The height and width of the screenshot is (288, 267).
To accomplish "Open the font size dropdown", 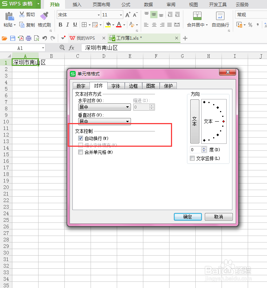I will point(121,15).
